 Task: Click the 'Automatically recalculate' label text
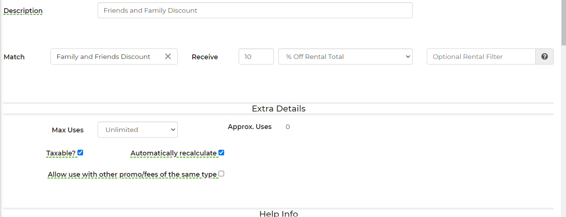tap(174, 153)
